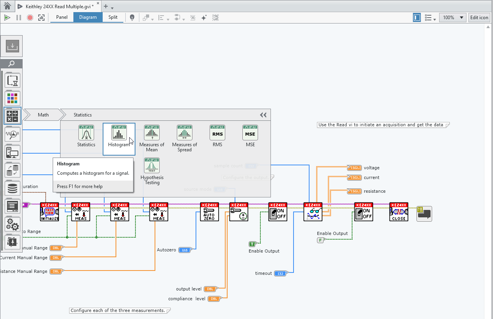Image resolution: width=493 pixels, height=319 pixels.
Task: Open the 100% zoom dropdown
Action: click(x=452, y=18)
